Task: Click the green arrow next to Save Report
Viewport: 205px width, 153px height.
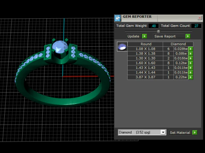Action: coord(188,36)
